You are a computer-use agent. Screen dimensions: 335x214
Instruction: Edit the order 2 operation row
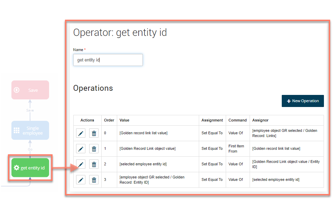pos(81,164)
